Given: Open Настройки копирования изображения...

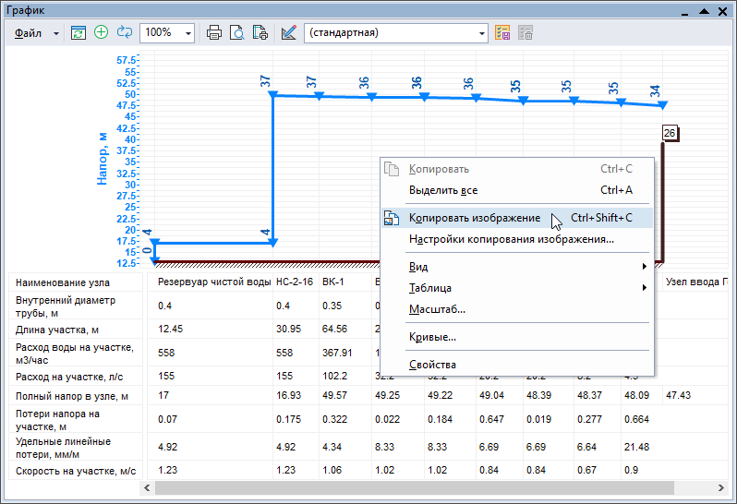Looking at the screenshot, I should click(x=511, y=239).
